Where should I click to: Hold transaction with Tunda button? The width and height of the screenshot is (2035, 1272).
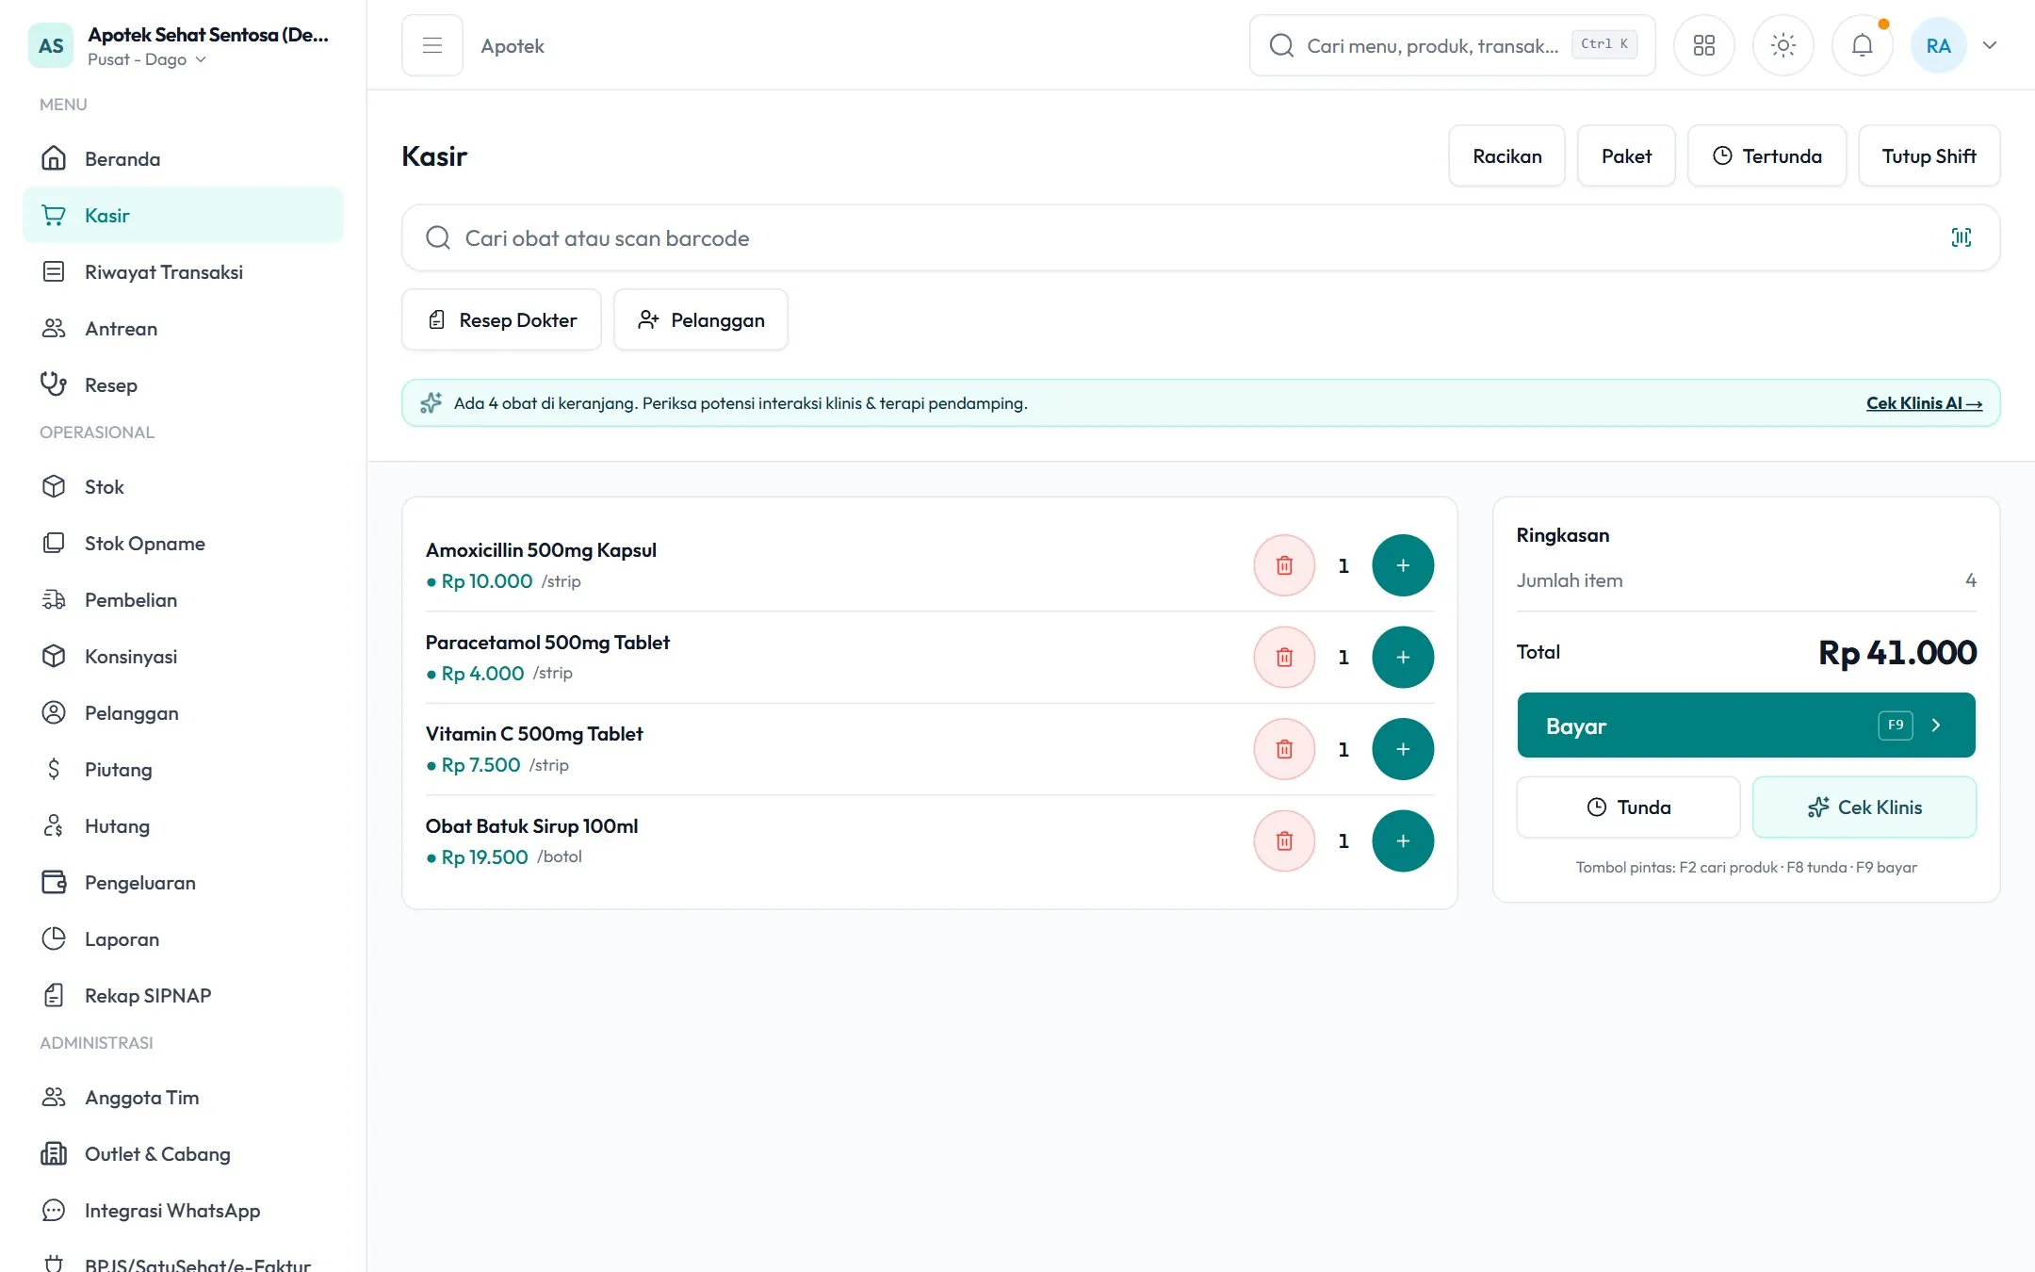(1628, 807)
